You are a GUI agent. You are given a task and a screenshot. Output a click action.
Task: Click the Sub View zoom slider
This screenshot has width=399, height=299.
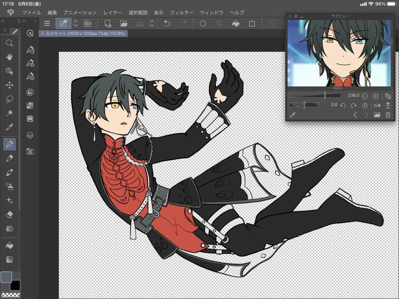315,96
